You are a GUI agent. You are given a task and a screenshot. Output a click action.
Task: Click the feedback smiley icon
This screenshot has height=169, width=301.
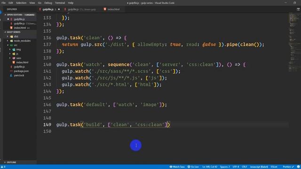[x=298, y=167]
